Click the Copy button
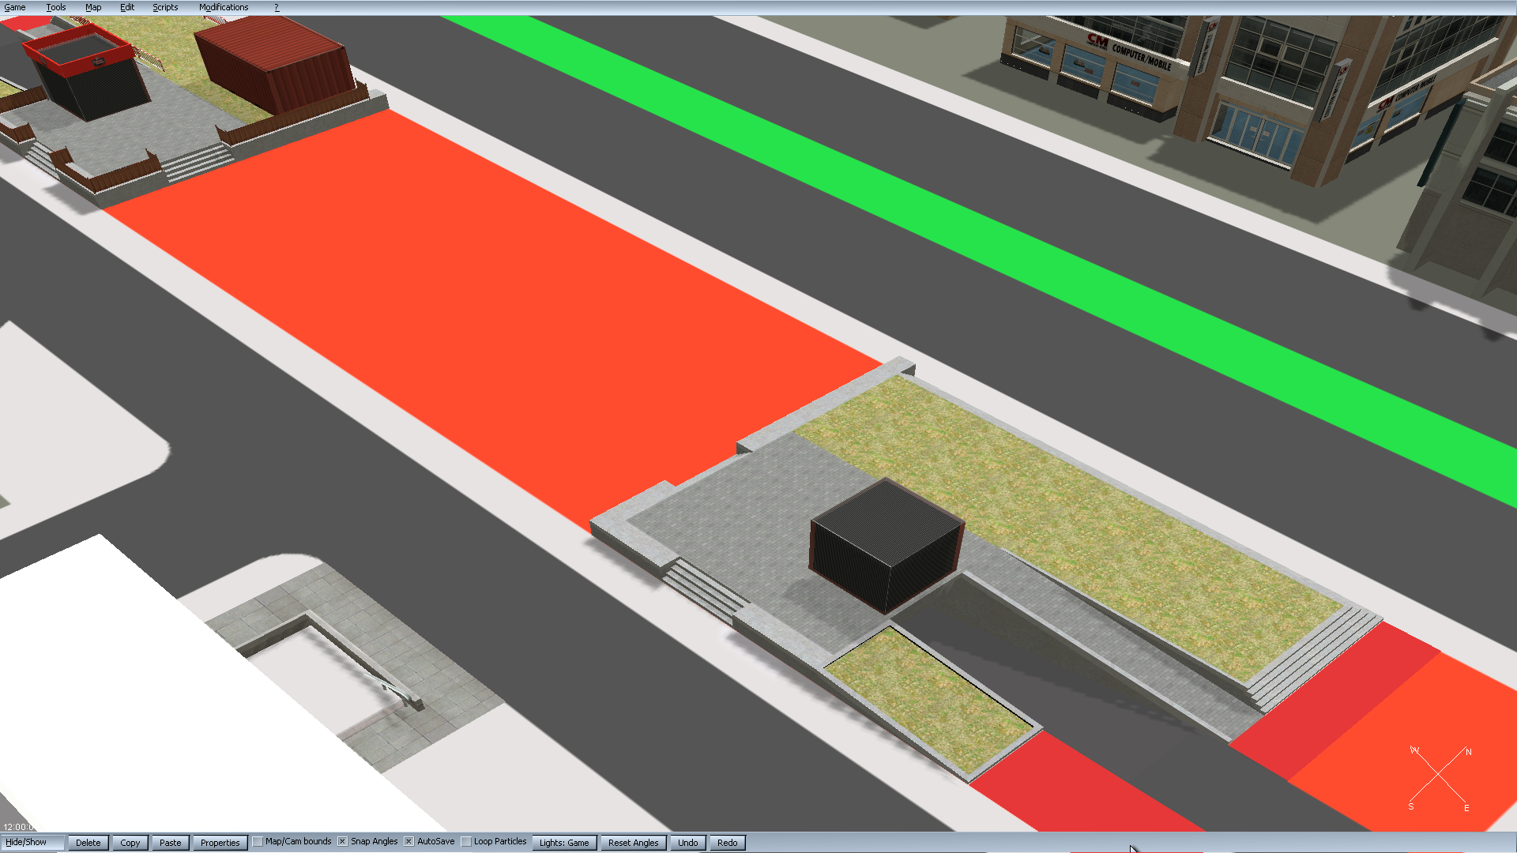 [130, 843]
